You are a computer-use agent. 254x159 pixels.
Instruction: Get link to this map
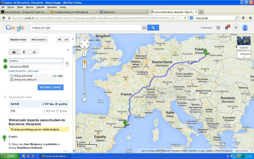coord(66,40)
